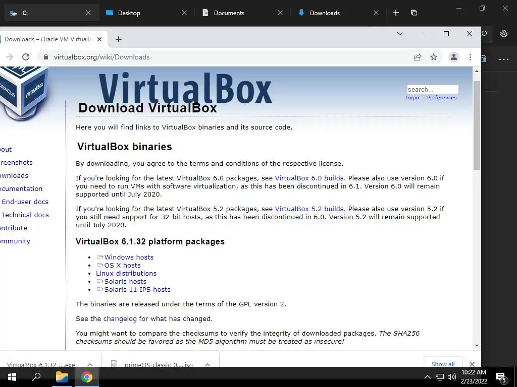
Task: Follow the VirtualBox 5.2 builds link
Action: tap(309, 209)
